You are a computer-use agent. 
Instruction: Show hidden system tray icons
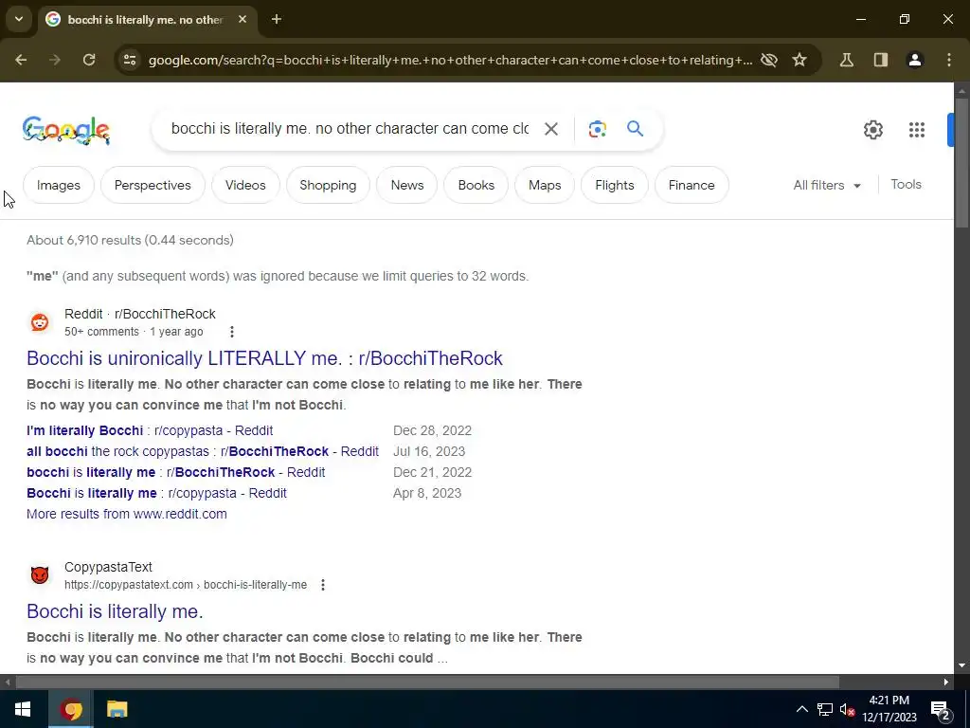point(801,709)
